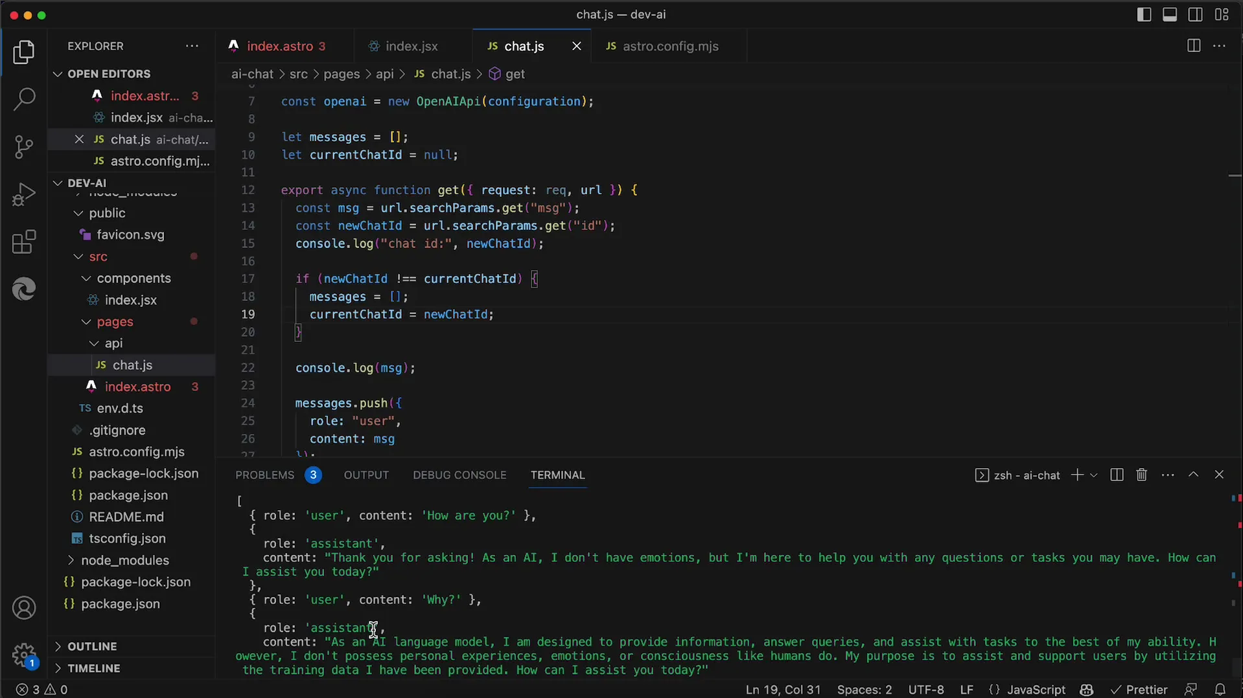
Task: Toggle secondary side bar layout icon
Action: (1196, 14)
